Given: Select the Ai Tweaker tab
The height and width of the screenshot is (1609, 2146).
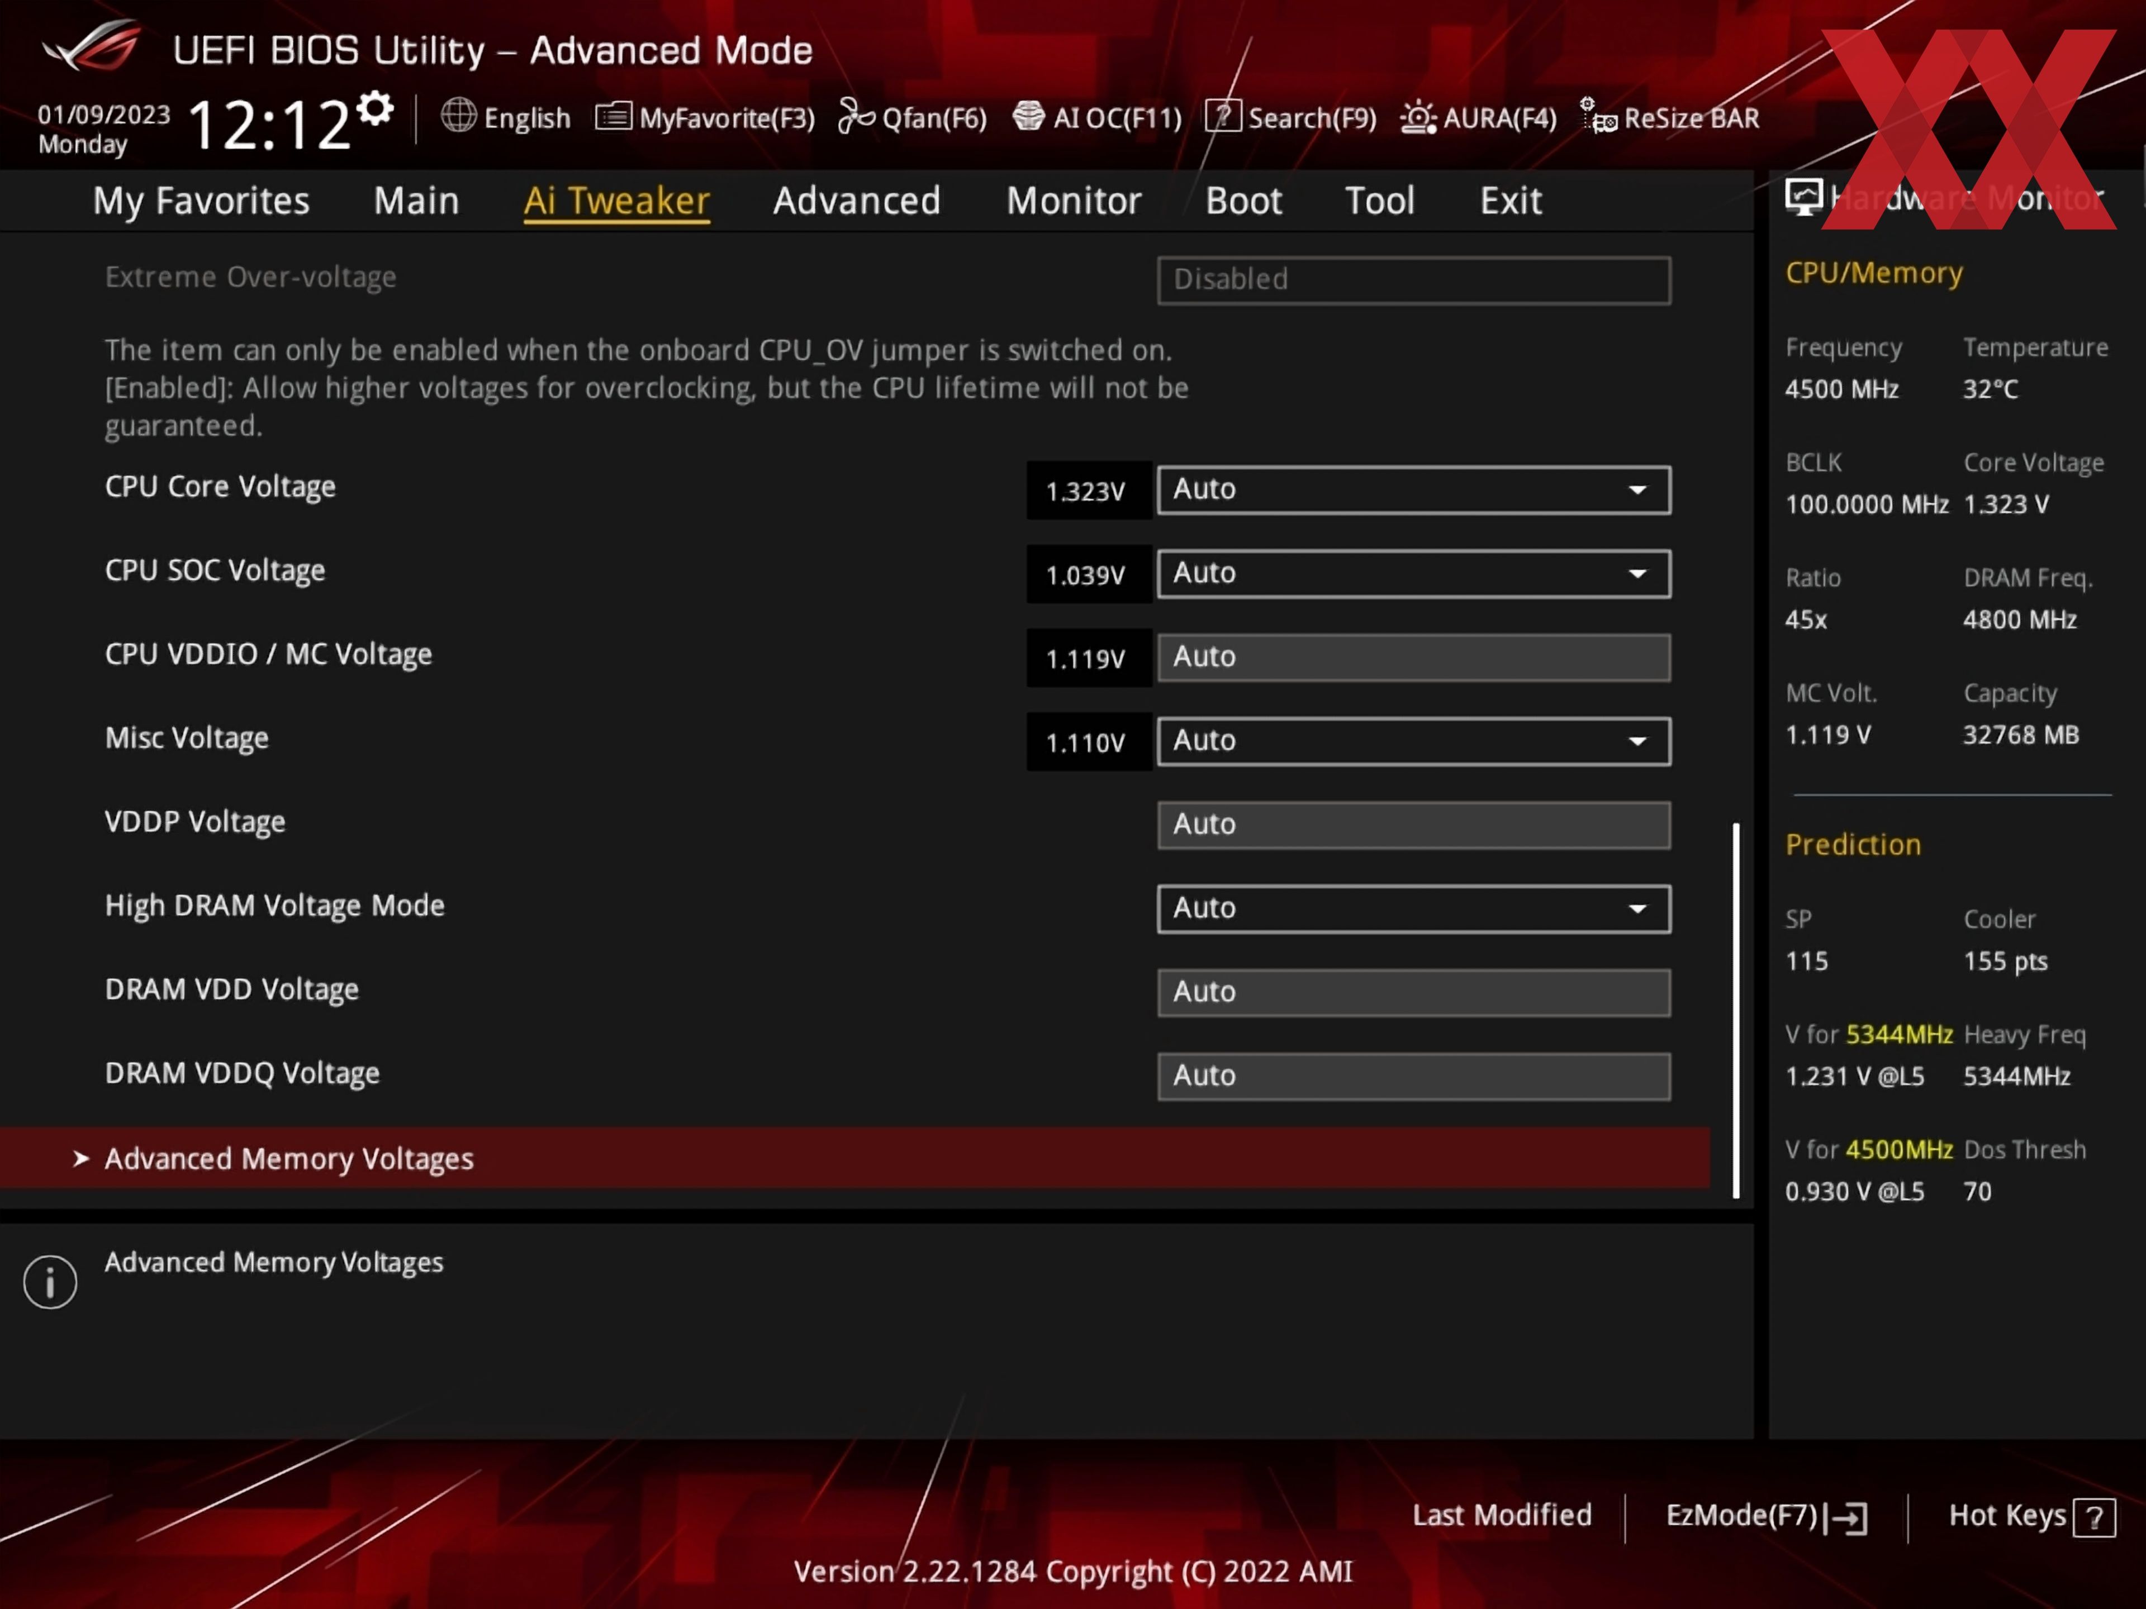Looking at the screenshot, I should click(x=617, y=201).
